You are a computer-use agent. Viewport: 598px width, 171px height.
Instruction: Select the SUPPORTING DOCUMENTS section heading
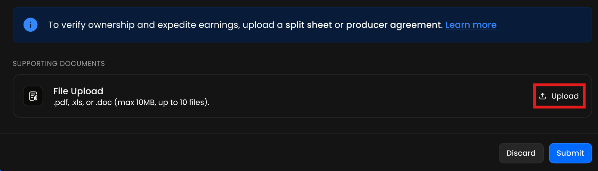pos(59,64)
